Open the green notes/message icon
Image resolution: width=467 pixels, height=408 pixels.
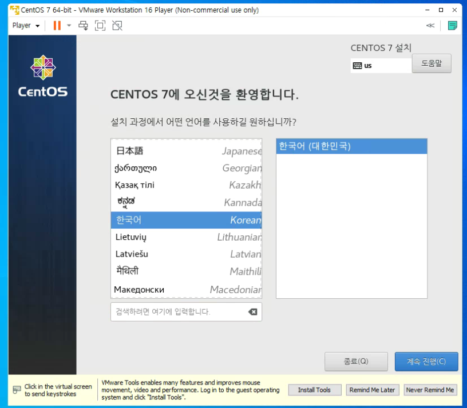[x=452, y=26]
